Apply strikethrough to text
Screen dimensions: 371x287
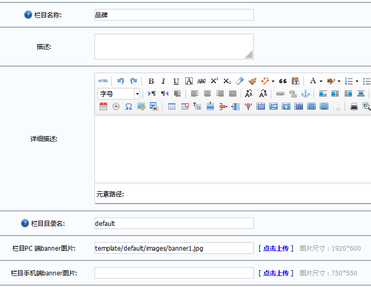click(x=202, y=81)
